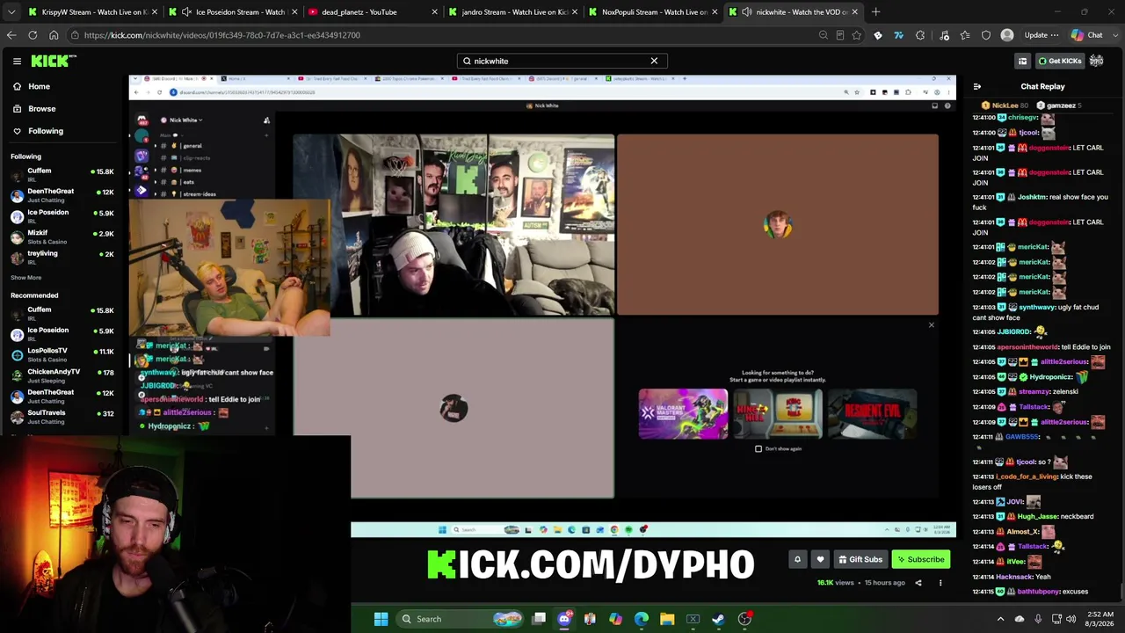The image size is (1125, 633).
Task: Open the favorites list icon in toolbar
Action: point(965,35)
